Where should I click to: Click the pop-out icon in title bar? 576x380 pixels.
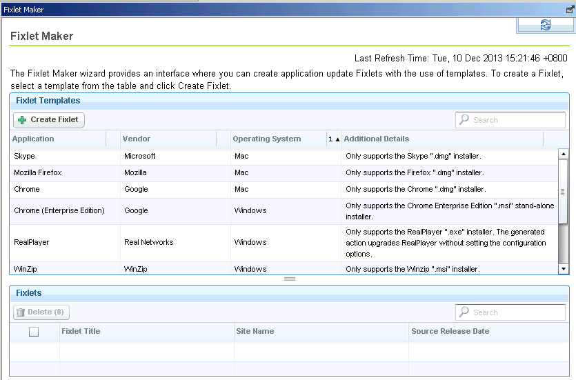570,10
